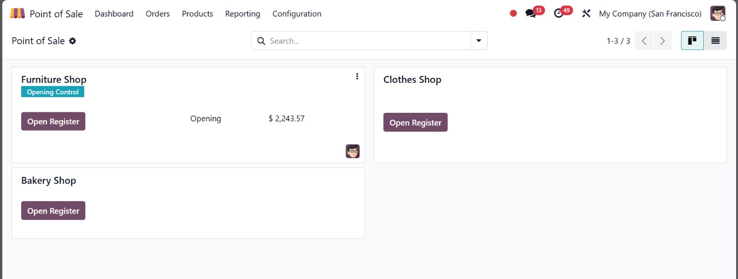Go to the next page of records
This screenshot has width=738, height=279.
click(662, 41)
